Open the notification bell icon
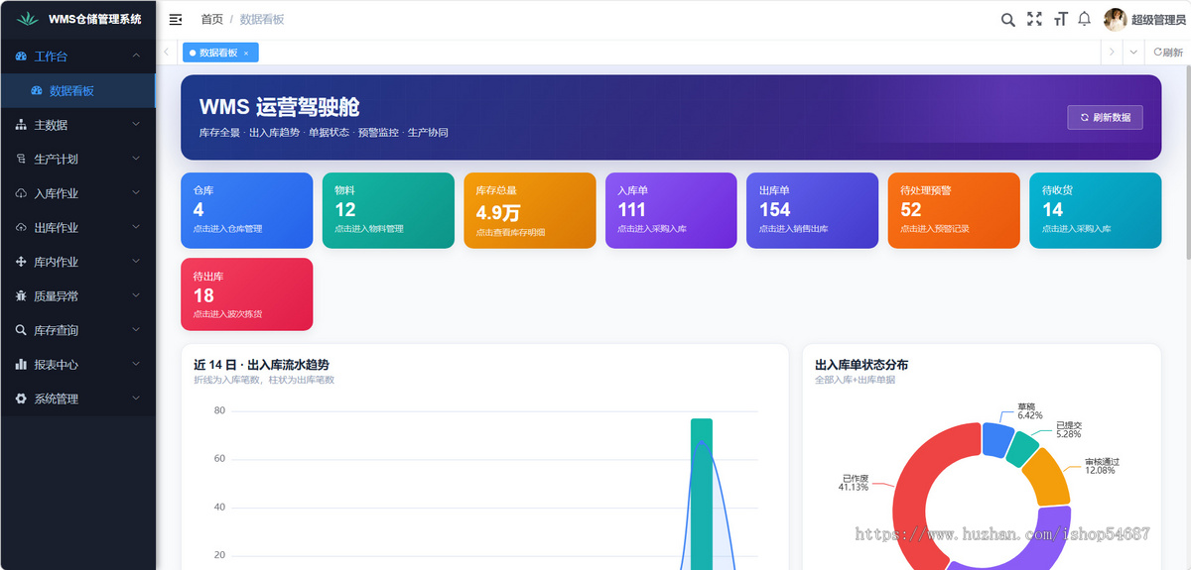This screenshot has height=570, width=1191. tap(1084, 19)
